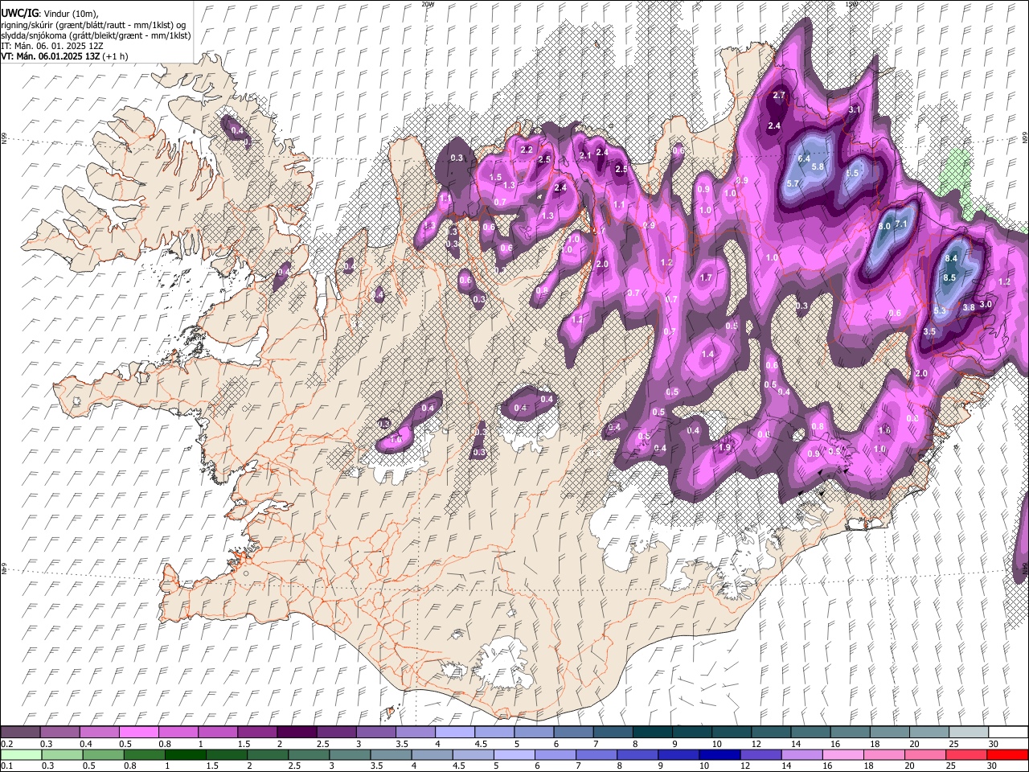Select the dark plum 0.2 swatch in the upper legend

[x=20, y=732]
